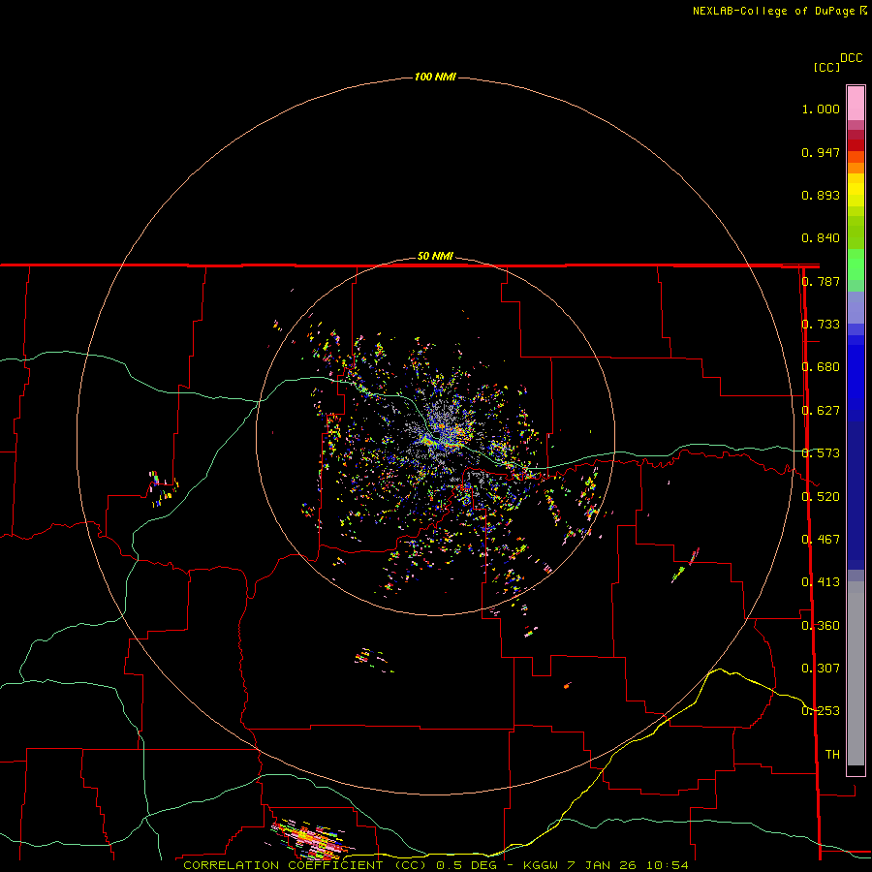
Task: Click the 0.413 legend value
Action: pyautogui.click(x=821, y=582)
